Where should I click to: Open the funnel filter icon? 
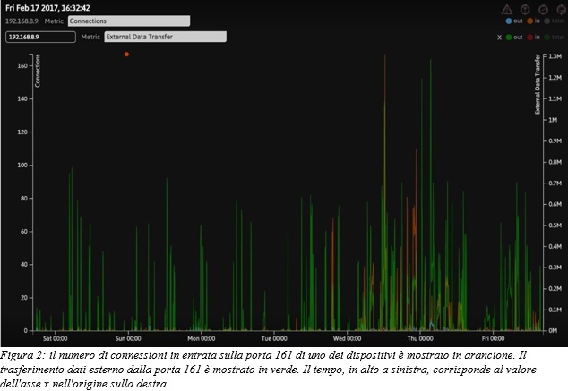click(523, 8)
